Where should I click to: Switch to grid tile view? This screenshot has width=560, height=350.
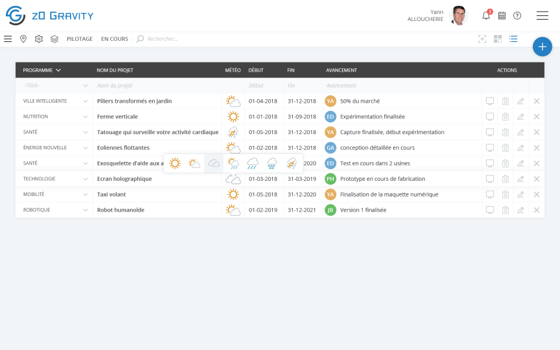point(498,39)
